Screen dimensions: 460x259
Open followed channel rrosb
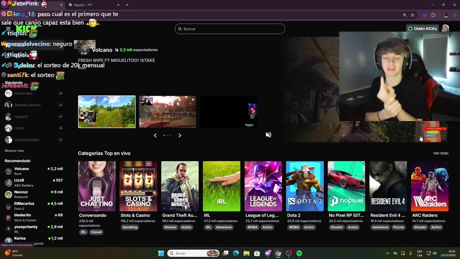34,128
